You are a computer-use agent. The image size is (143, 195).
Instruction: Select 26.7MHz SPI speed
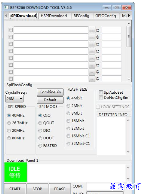click(x=17, y=123)
